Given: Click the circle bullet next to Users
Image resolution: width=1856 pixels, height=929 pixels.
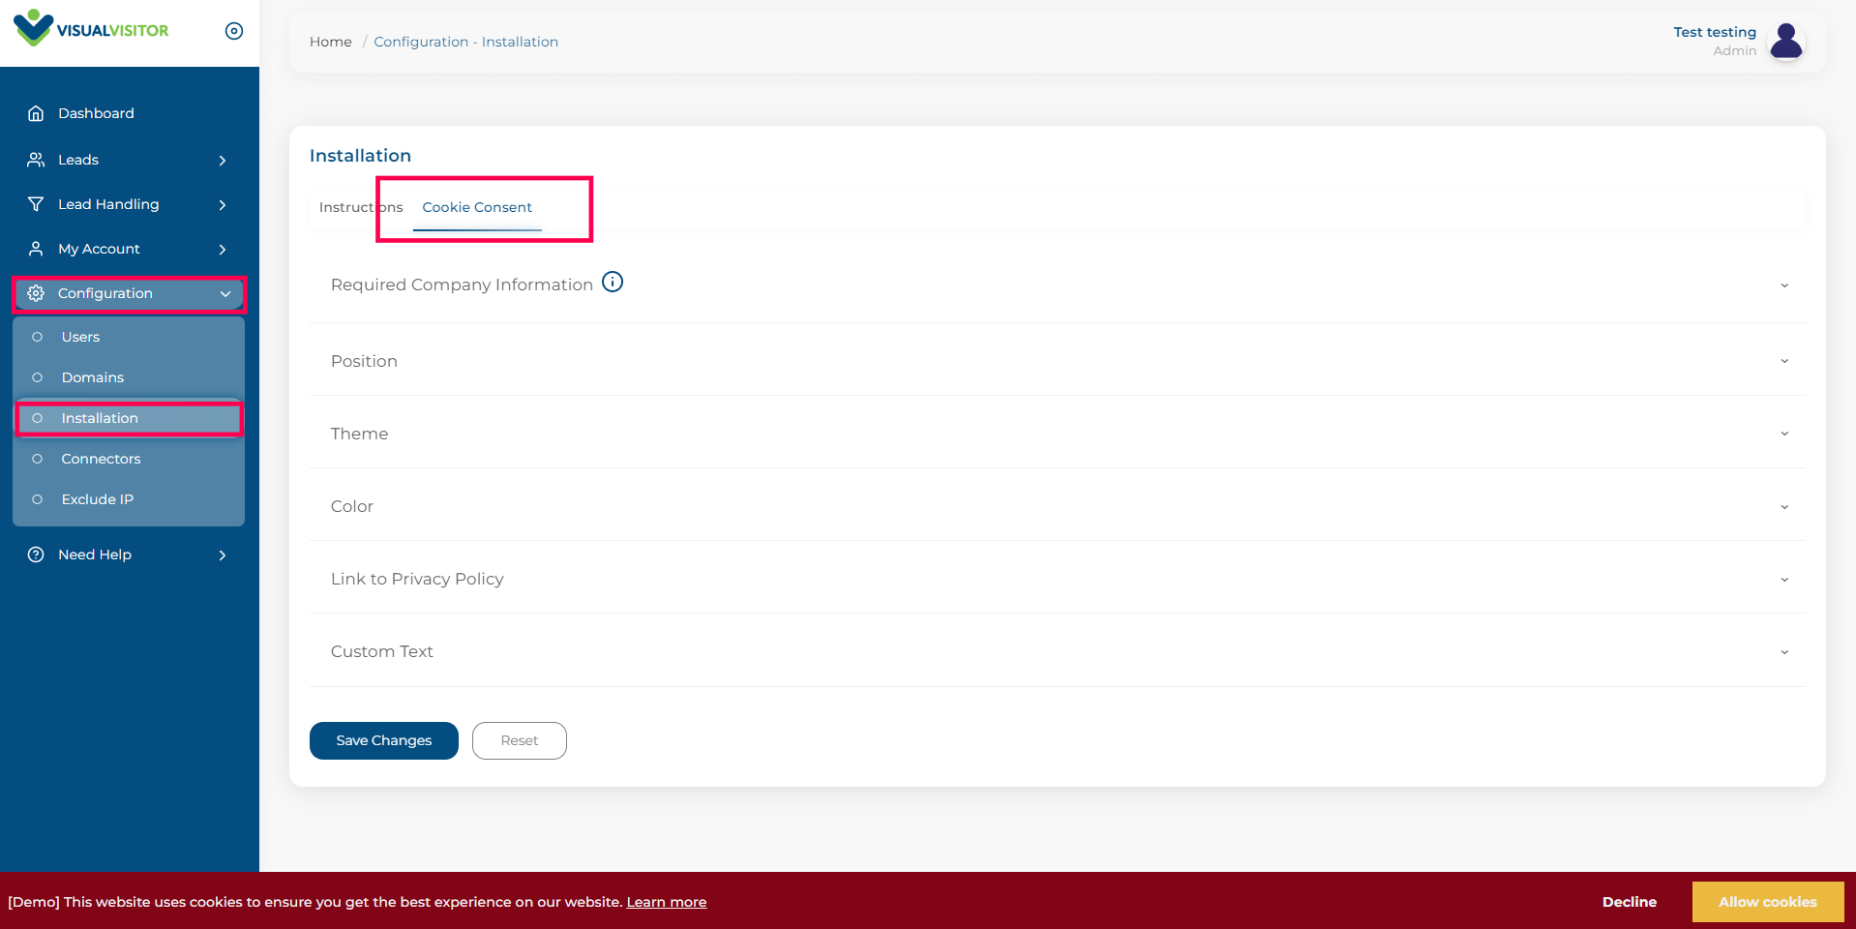Looking at the screenshot, I should pos(38,337).
